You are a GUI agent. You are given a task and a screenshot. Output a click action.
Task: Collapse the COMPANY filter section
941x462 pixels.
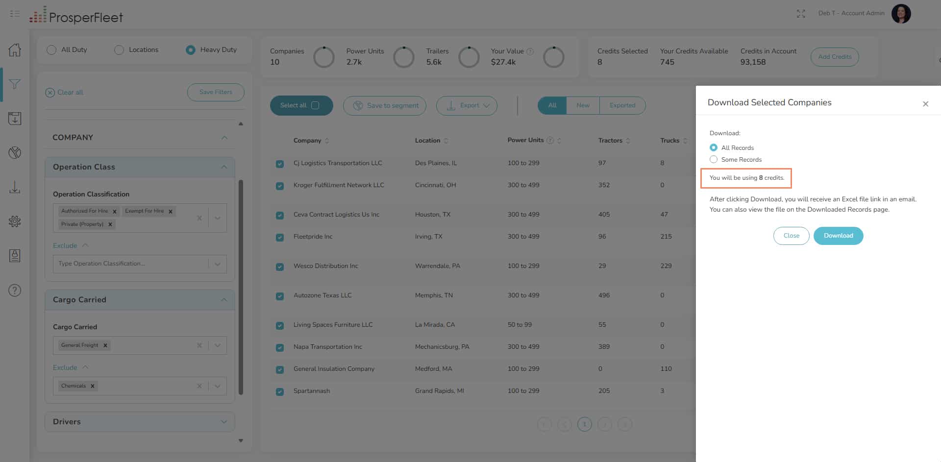(224, 138)
